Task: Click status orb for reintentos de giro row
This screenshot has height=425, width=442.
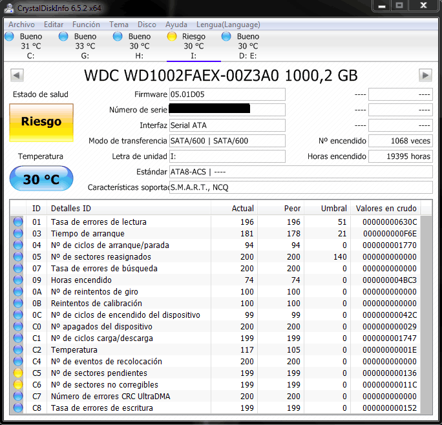Action: [18, 291]
